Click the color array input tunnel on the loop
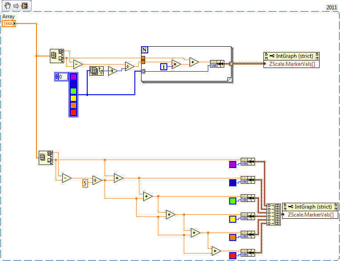 (x=143, y=71)
